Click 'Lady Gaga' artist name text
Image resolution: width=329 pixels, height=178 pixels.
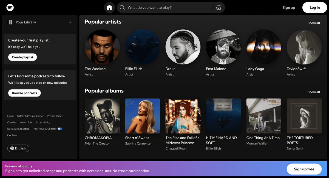[x=255, y=69]
